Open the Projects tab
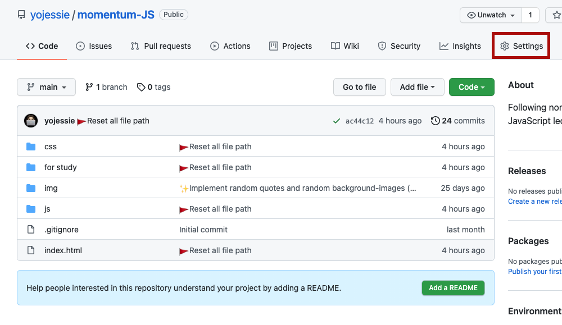Screen dimensions: 562x325 click(x=291, y=46)
